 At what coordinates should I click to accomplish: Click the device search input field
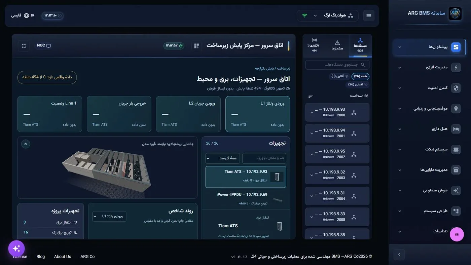337,65
